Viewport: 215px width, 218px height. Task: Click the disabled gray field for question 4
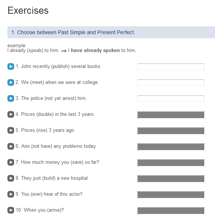click(171, 115)
